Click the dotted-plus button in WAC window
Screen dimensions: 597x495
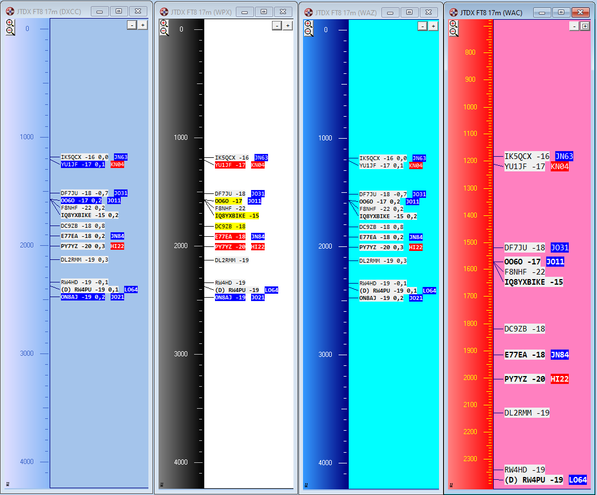(x=585, y=26)
